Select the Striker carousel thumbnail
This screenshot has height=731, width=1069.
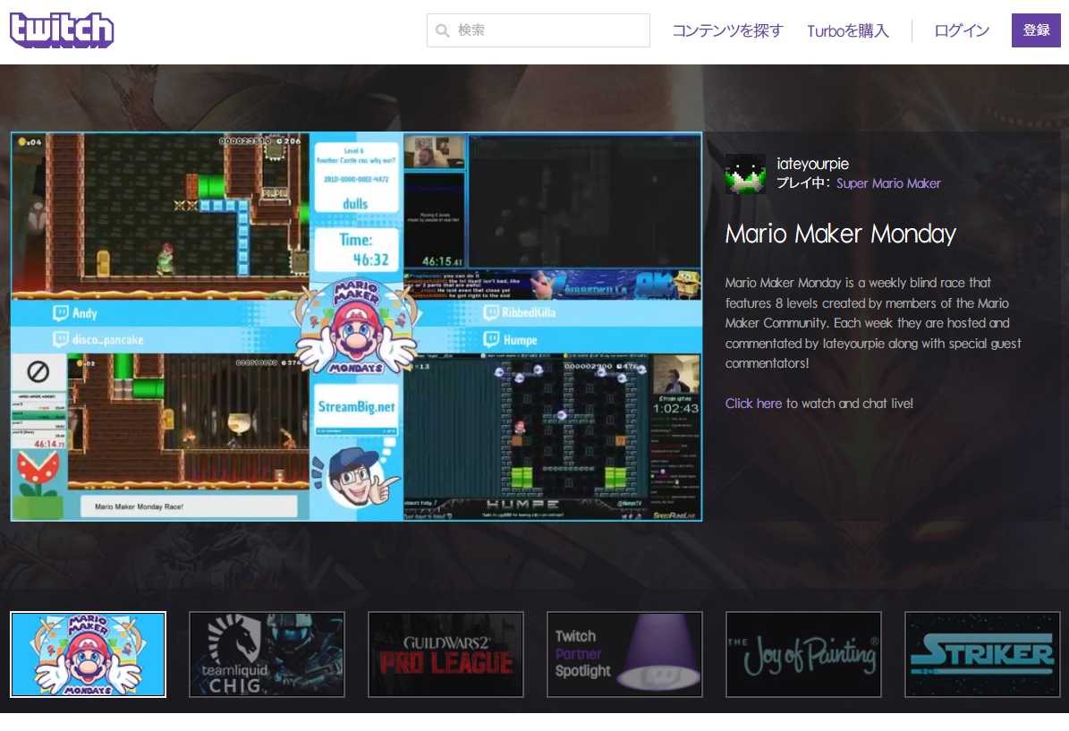(x=982, y=655)
